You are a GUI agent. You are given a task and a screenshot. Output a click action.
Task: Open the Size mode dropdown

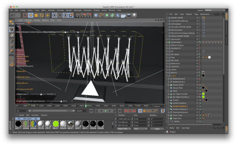click(x=140, y=129)
